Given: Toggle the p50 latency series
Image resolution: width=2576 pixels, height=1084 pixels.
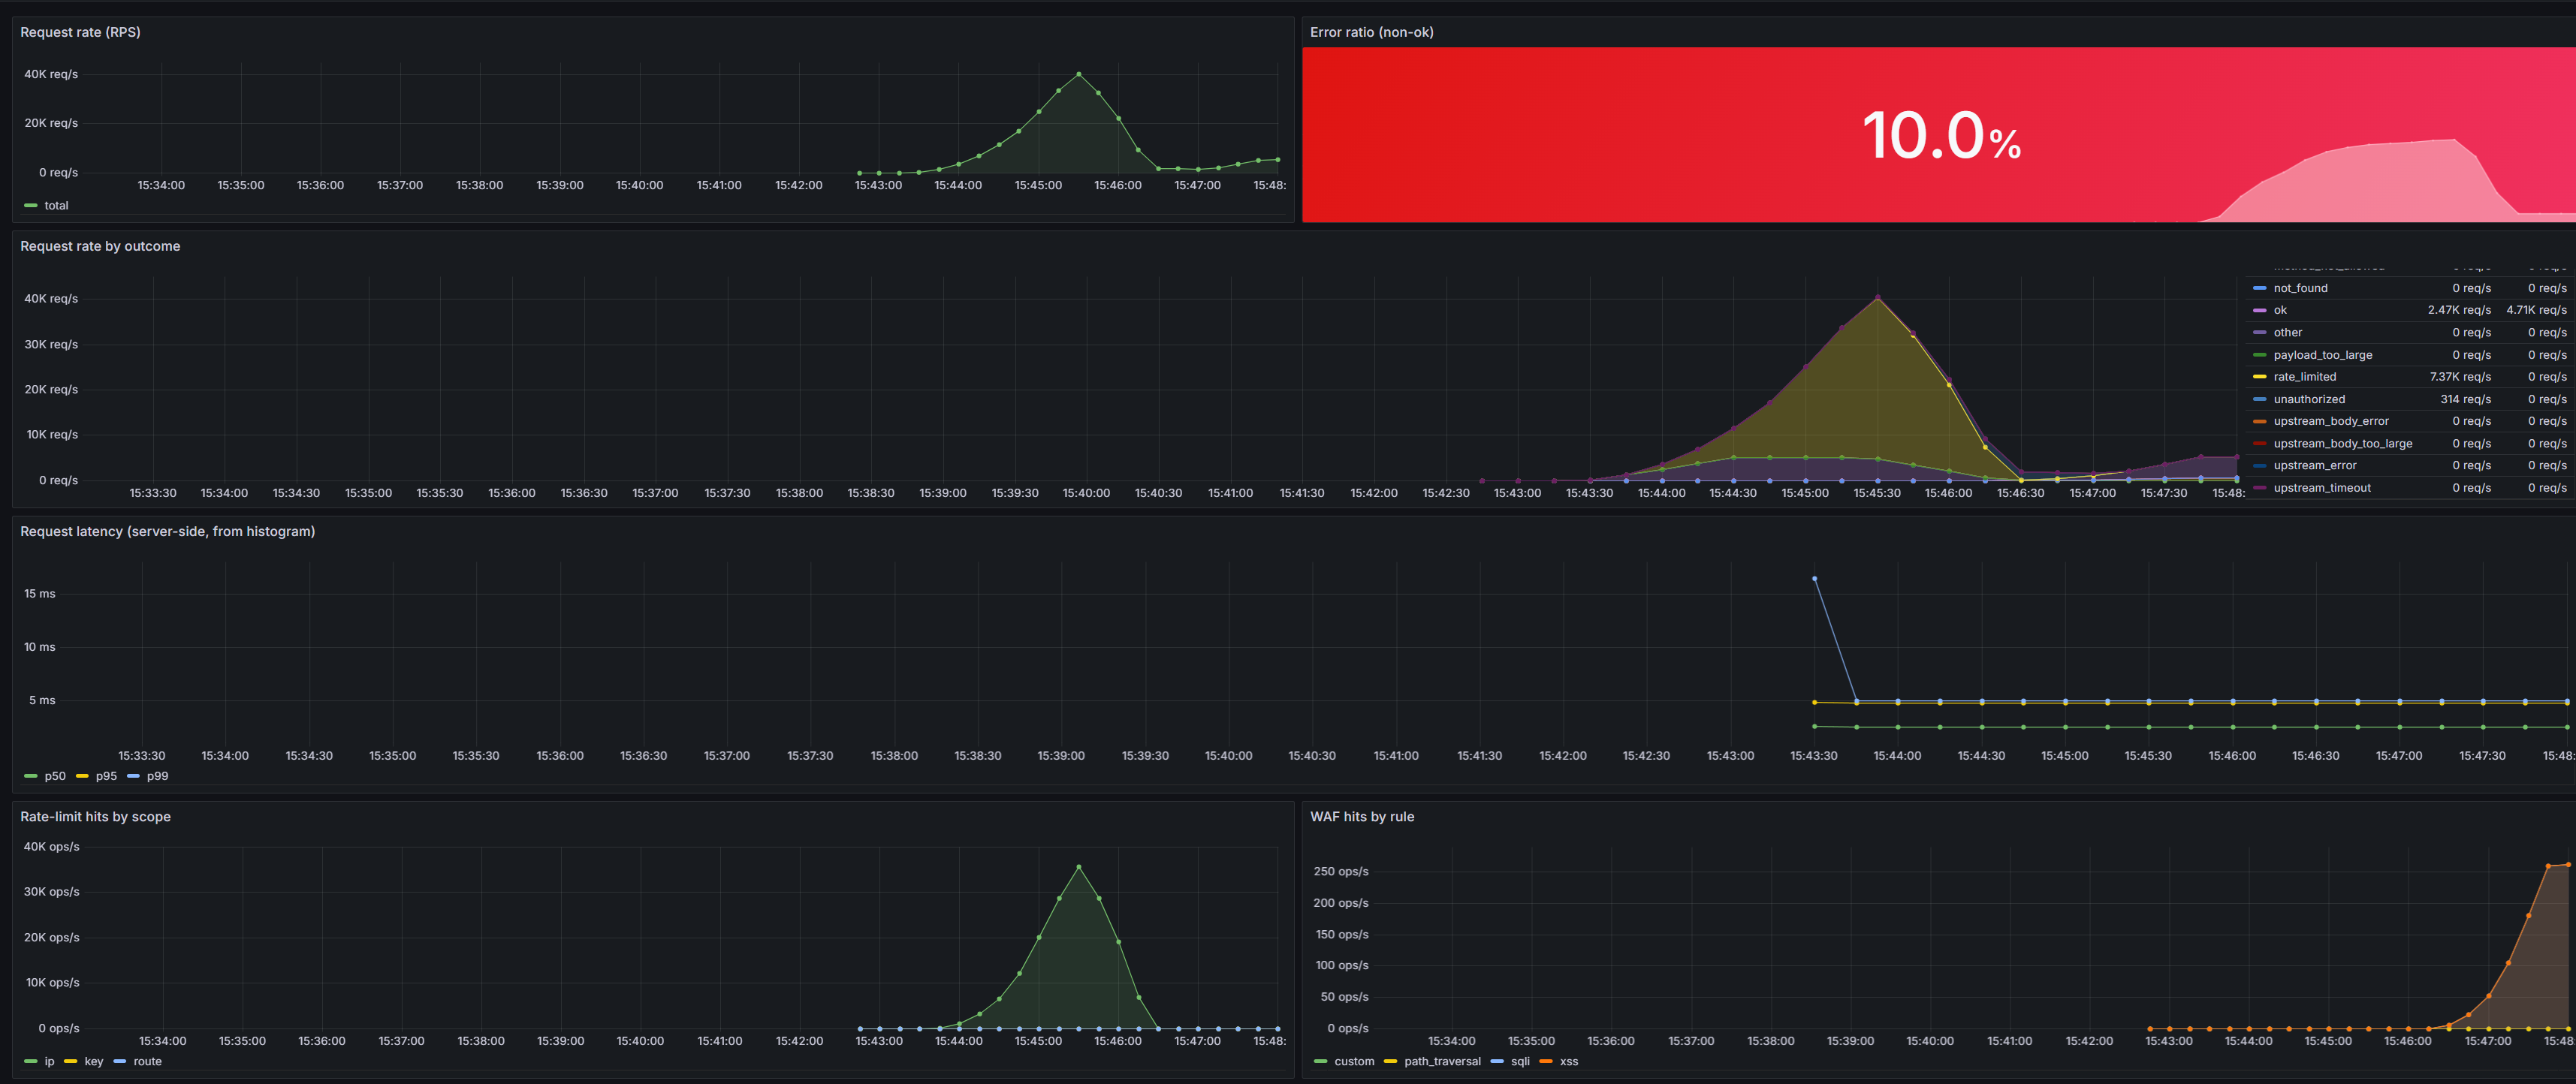Looking at the screenshot, I should pyautogui.click(x=55, y=776).
